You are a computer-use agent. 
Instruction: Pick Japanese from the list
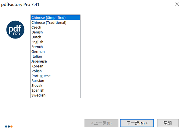[56, 61]
